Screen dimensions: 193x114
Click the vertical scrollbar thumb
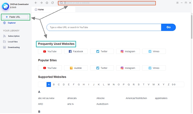192,27
